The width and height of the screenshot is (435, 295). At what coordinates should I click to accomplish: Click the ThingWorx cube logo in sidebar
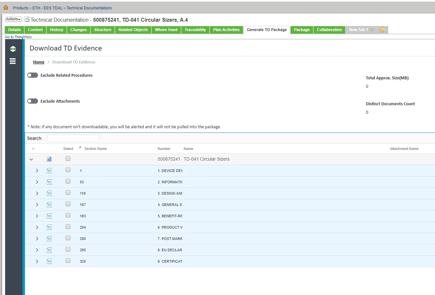[x=13, y=49]
